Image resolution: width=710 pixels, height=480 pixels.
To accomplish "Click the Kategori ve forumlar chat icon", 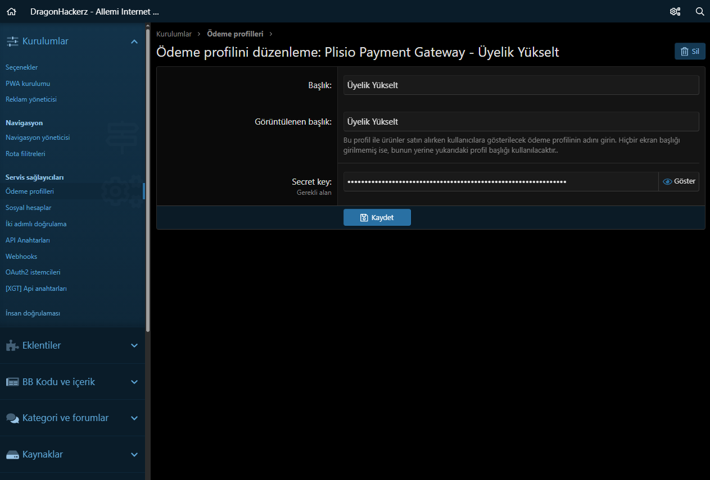I will pos(12,418).
